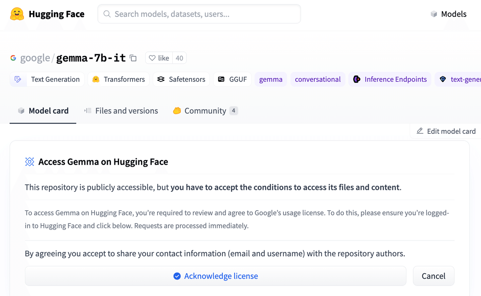Open the Community tab
The height and width of the screenshot is (296, 481).
(x=205, y=111)
